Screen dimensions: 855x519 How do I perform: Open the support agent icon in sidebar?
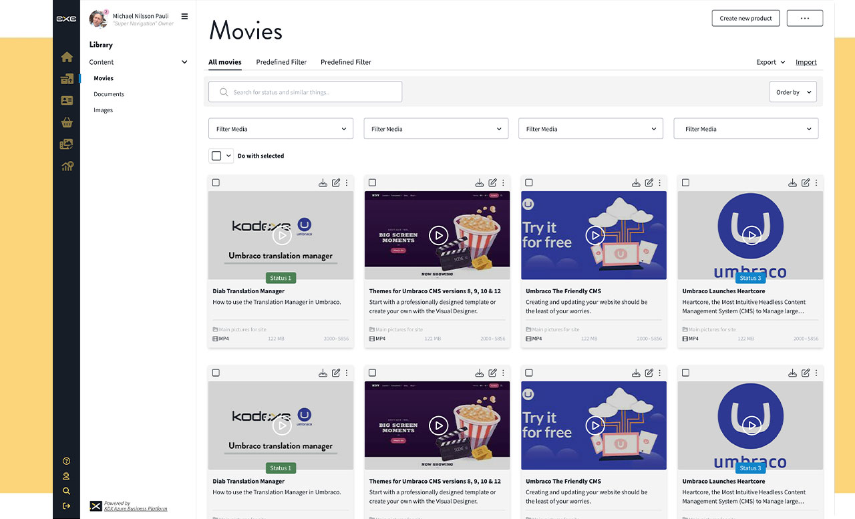pos(66,476)
